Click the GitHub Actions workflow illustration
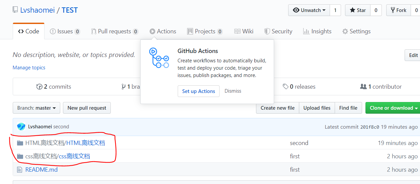 click(x=159, y=58)
